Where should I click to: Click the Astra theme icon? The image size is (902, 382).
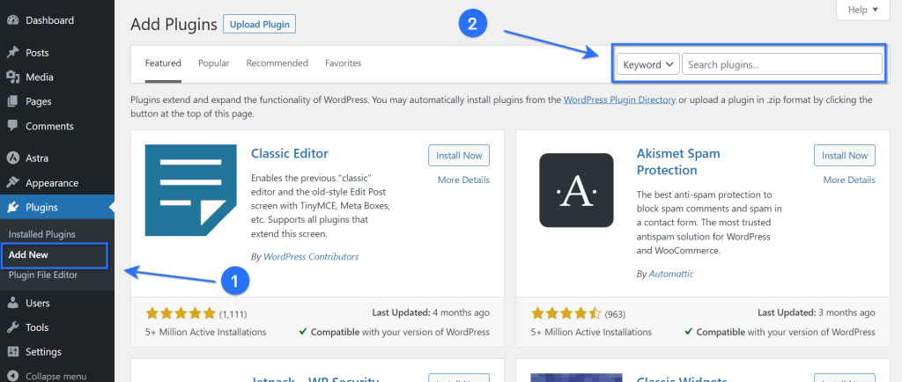pyautogui.click(x=13, y=158)
